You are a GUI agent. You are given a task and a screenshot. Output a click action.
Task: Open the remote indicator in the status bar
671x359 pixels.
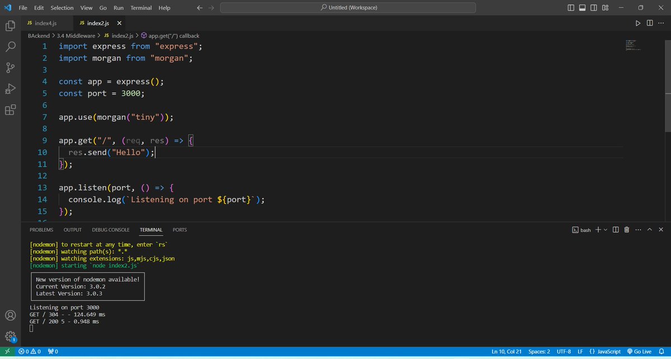tap(7, 351)
